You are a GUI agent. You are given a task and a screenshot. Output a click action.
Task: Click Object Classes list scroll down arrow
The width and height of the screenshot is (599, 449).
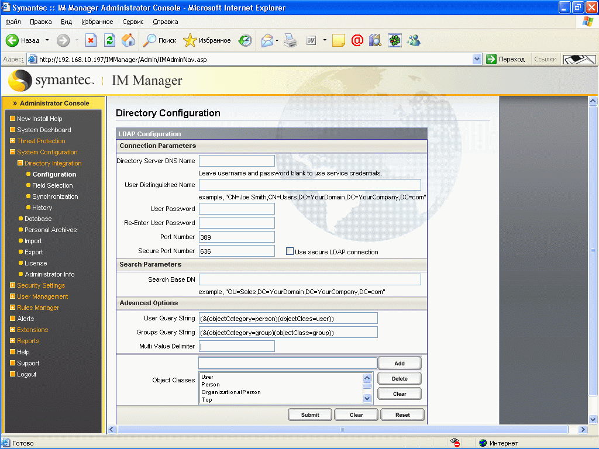367,398
